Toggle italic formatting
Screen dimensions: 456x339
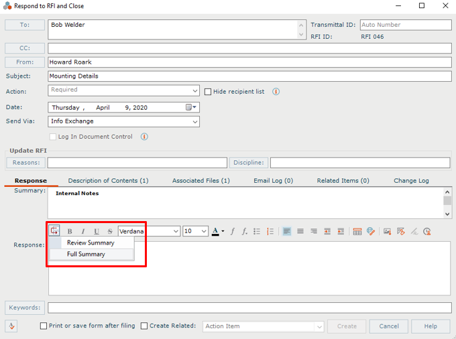(x=83, y=231)
